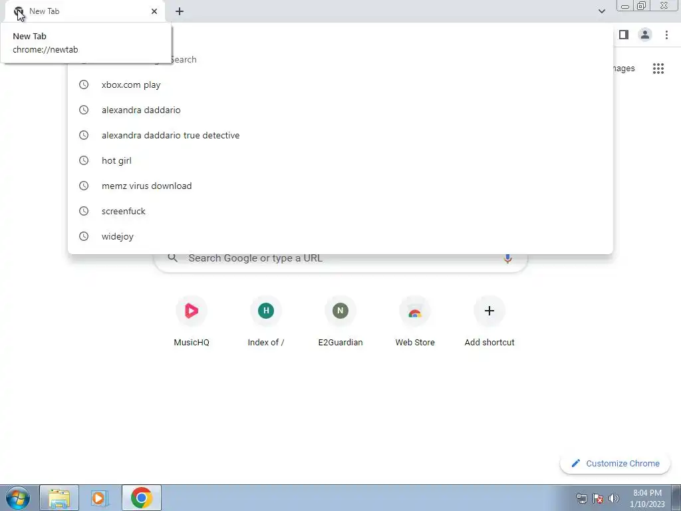Viewport: 681px width, 511px height.
Task: Open the Web Store shortcut
Action: 415,321
